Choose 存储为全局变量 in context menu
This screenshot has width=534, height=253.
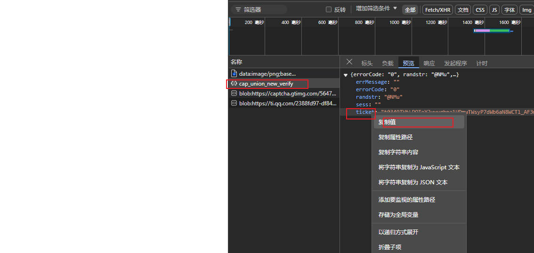pos(398,215)
